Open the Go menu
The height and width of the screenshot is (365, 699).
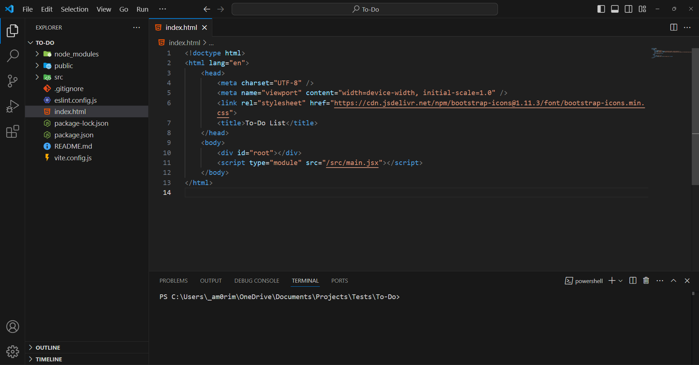tap(124, 9)
